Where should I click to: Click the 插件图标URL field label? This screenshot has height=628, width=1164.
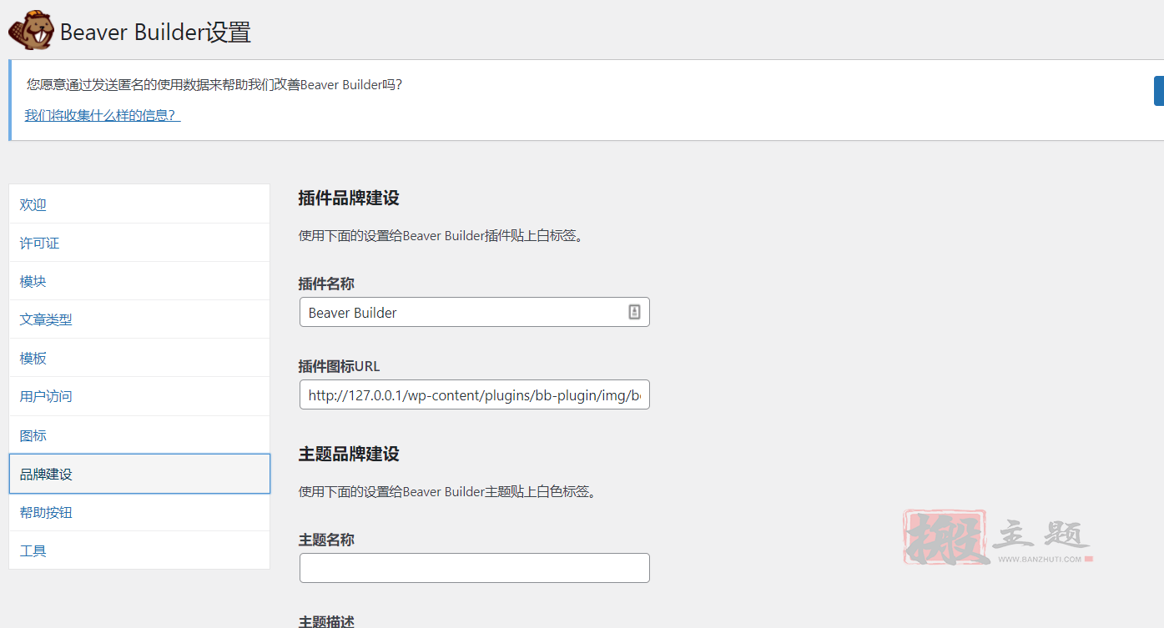(339, 366)
